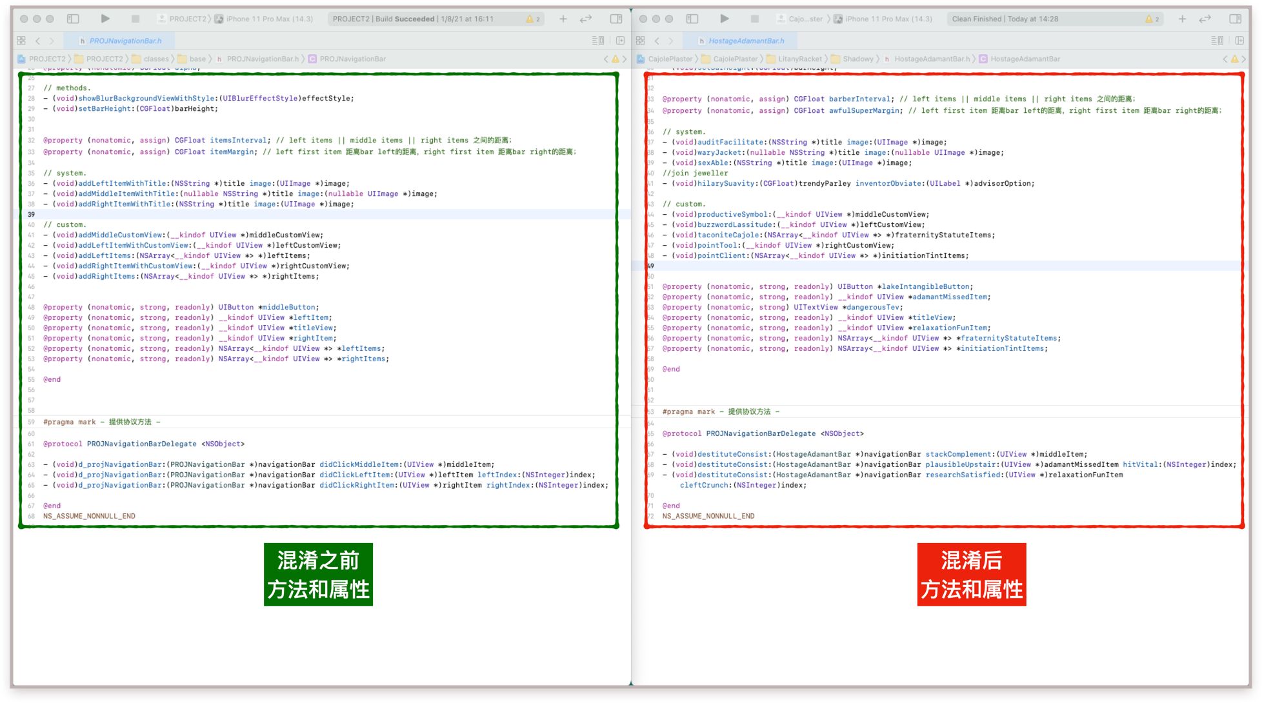Select PROJNavigationBar.h editor tab
This screenshot has height=703, width=1262.
[125, 41]
